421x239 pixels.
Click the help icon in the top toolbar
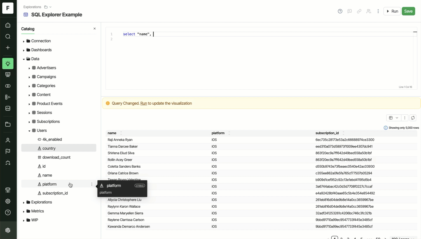click(340, 11)
